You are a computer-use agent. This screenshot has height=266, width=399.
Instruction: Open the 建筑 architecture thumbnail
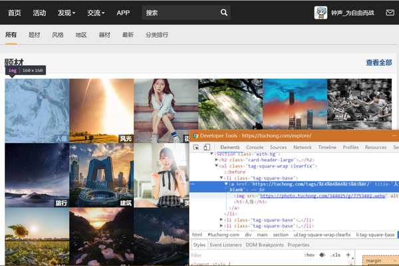point(102,175)
